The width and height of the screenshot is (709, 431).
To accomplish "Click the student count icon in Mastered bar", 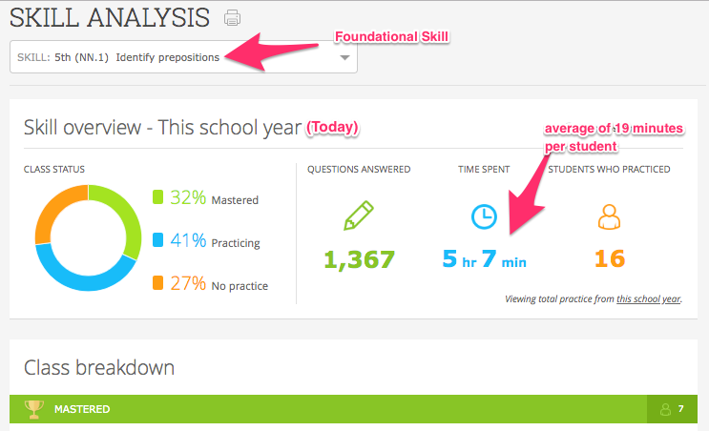I will pos(666,409).
